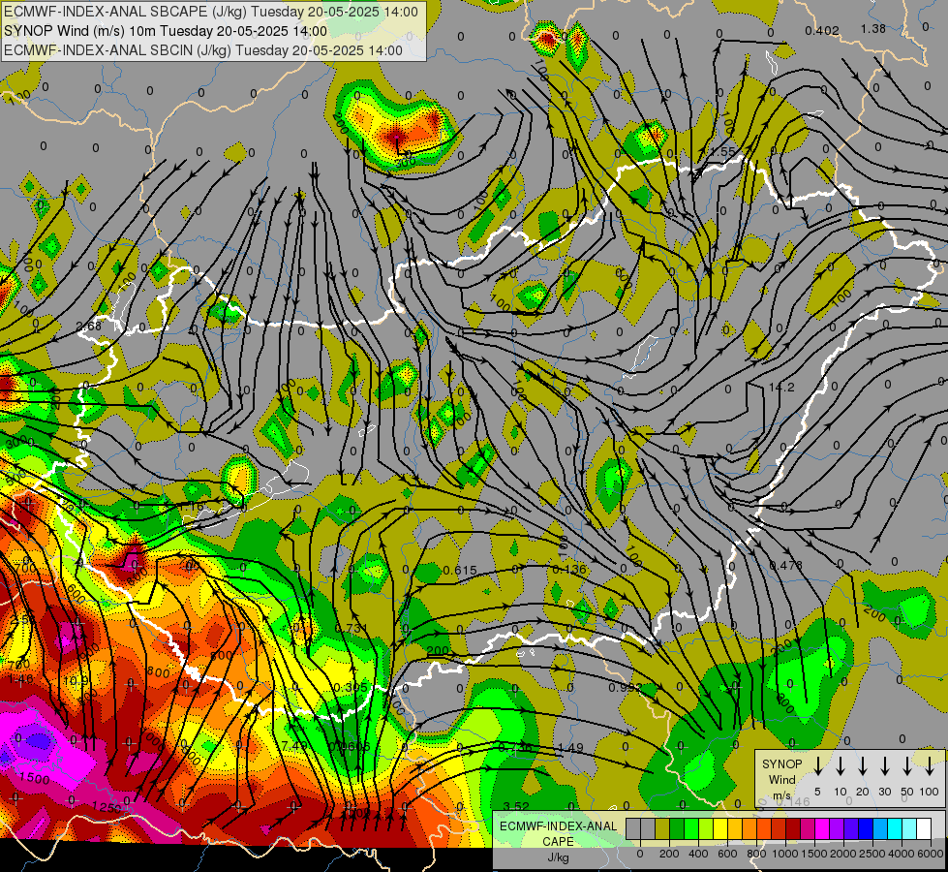Image resolution: width=948 pixels, height=872 pixels.
Task: Click the SBCAPE title line at top
Action: click(210, 12)
